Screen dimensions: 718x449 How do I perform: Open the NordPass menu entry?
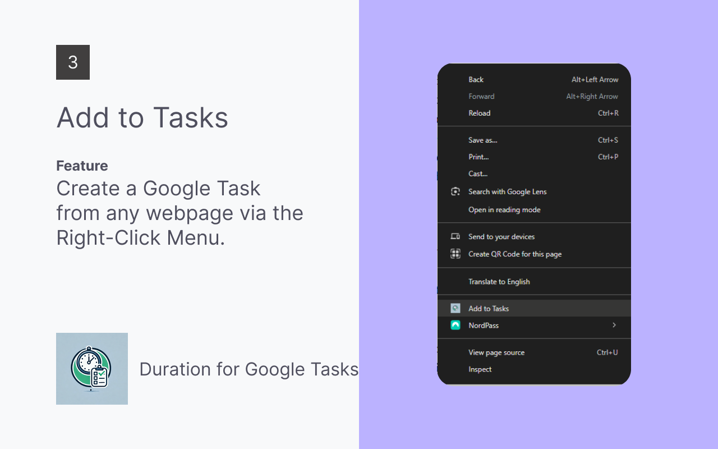click(534, 325)
